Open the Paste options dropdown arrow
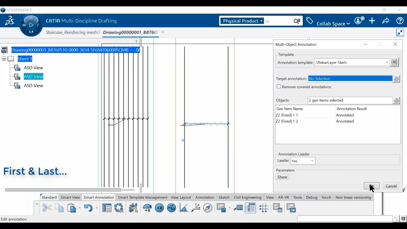407x229 pixels. click(79, 208)
